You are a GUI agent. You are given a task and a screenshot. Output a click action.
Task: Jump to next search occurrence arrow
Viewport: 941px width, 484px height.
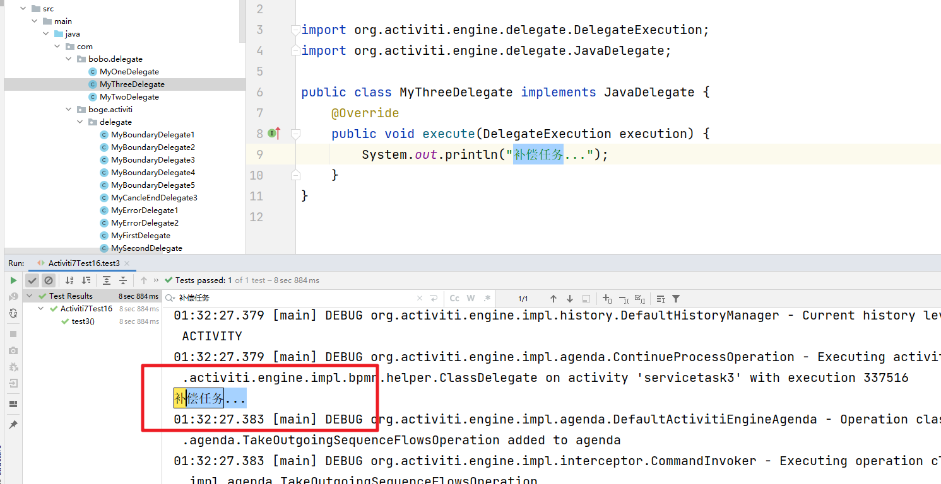click(x=570, y=299)
